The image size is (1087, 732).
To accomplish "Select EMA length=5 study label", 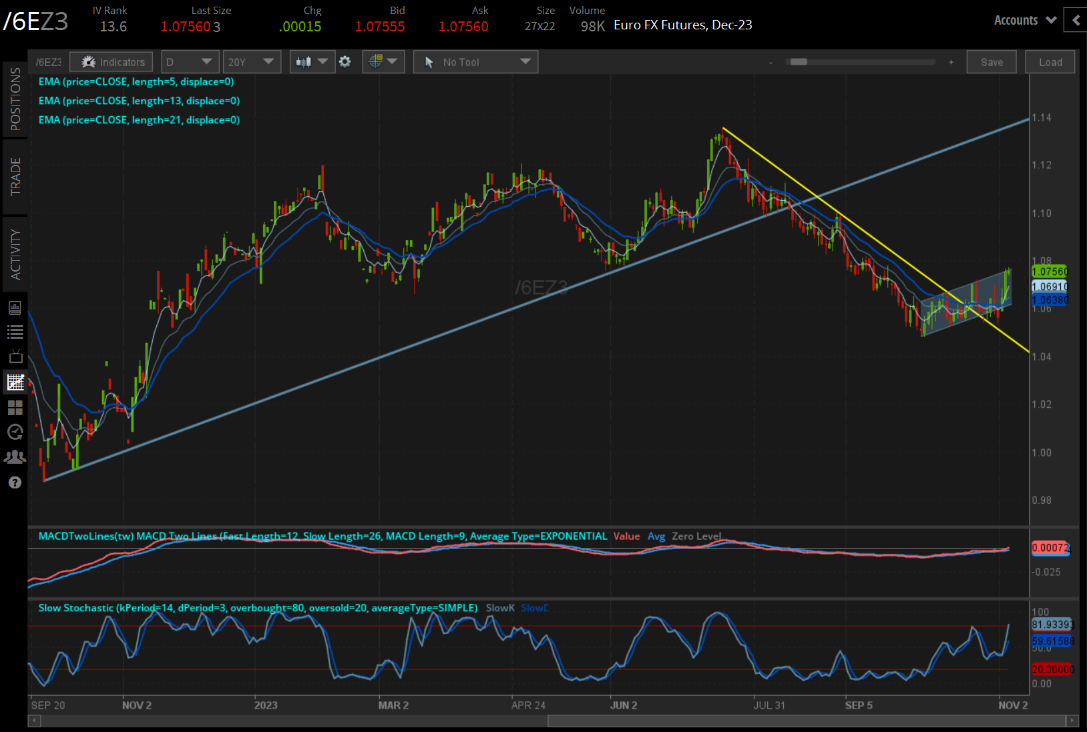I will tap(136, 81).
